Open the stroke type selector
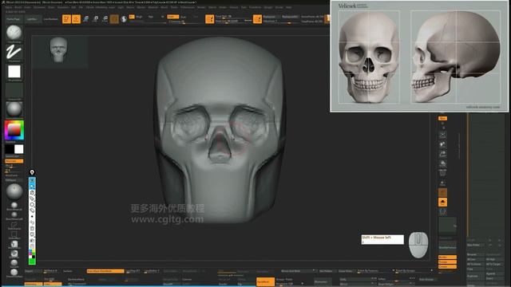511x287 pixels. tap(14, 52)
